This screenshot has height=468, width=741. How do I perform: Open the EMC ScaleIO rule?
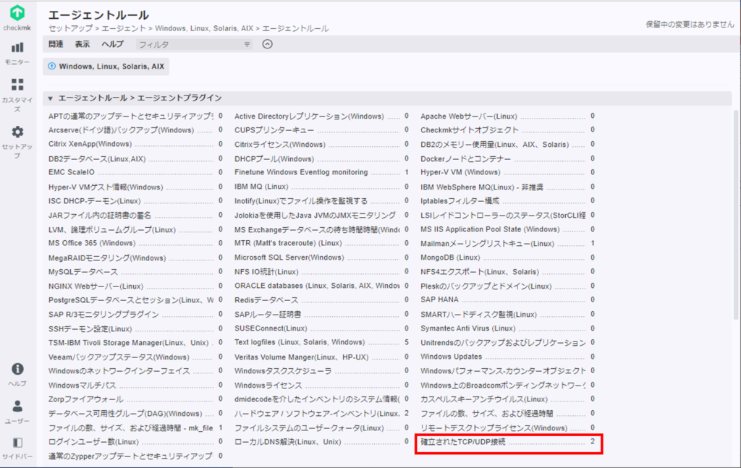72,172
